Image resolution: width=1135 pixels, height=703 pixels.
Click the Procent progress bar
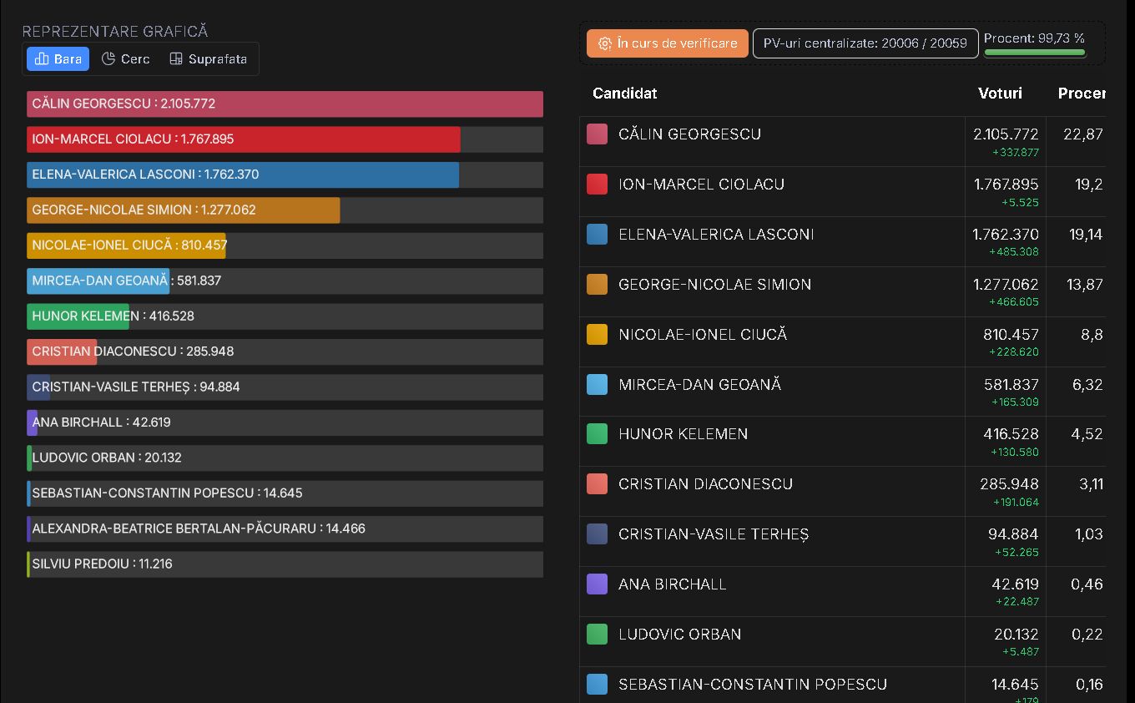(x=1034, y=53)
